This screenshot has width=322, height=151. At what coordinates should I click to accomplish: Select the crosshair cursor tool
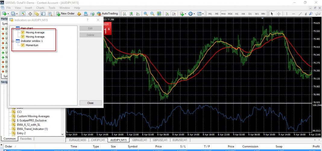279,14
